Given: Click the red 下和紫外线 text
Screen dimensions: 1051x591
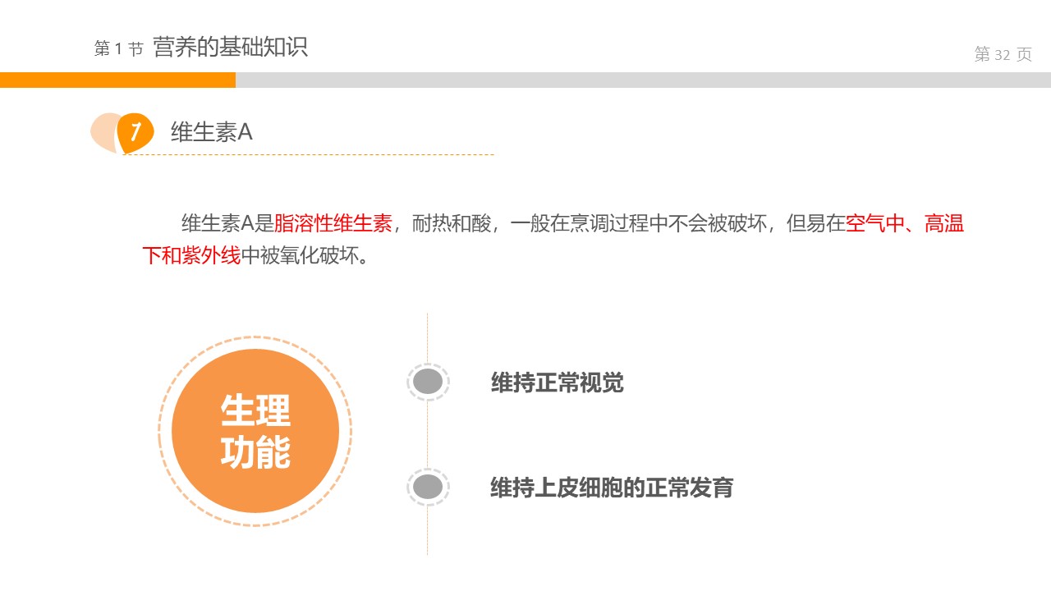Looking at the screenshot, I should 191,255.
